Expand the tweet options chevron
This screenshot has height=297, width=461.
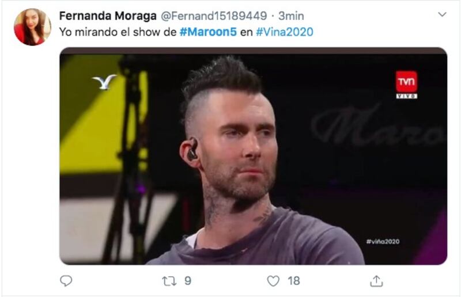pos(442,14)
